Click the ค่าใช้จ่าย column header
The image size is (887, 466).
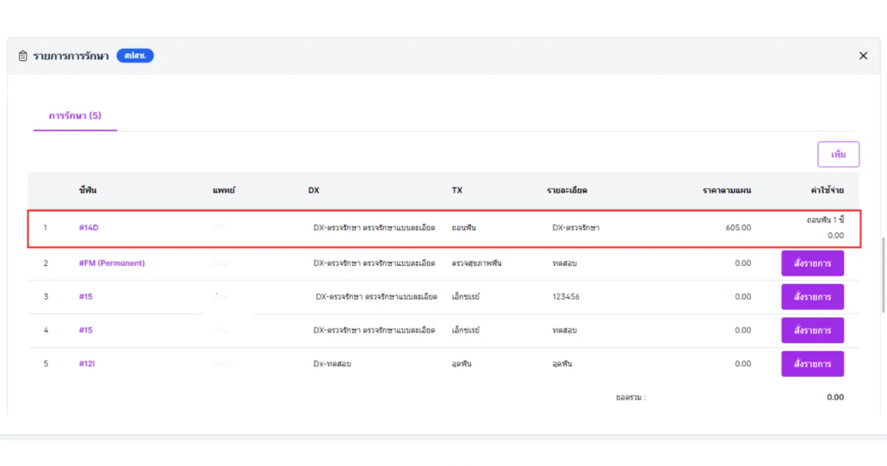click(827, 190)
